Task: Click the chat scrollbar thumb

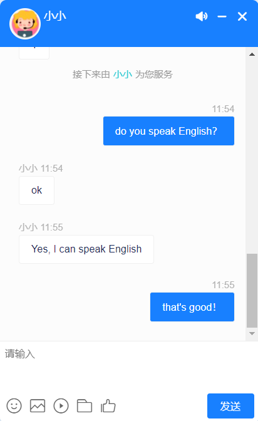Action: pos(252,291)
